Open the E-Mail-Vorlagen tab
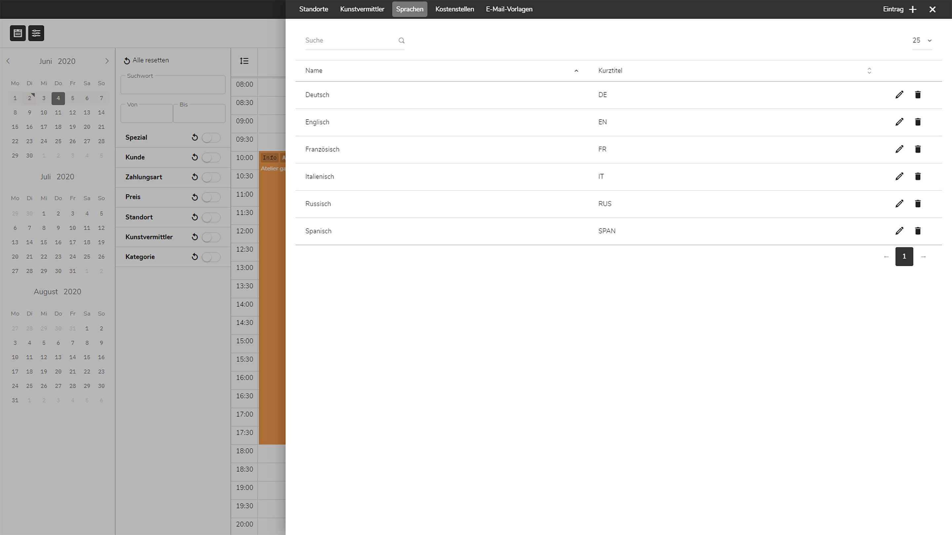This screenshot has height=535, width=952. pyautogui.click(x=509, y=9)
